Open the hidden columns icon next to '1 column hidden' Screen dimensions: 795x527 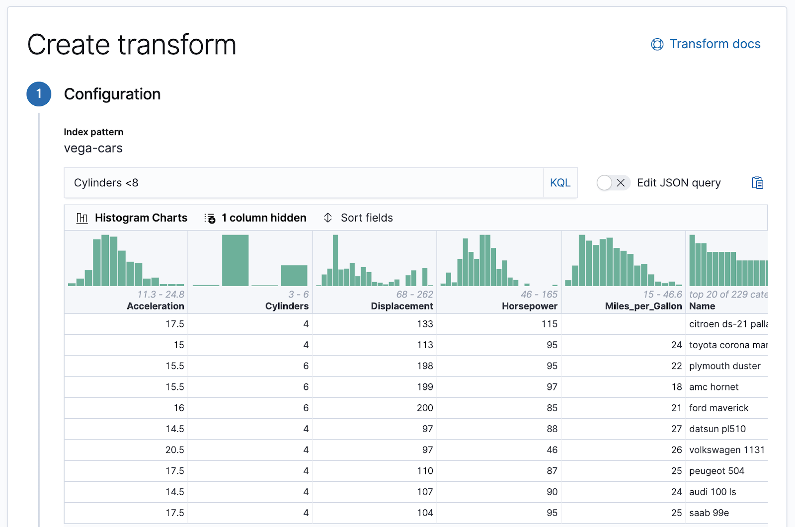pyautogui.click(x=209, y=217)
